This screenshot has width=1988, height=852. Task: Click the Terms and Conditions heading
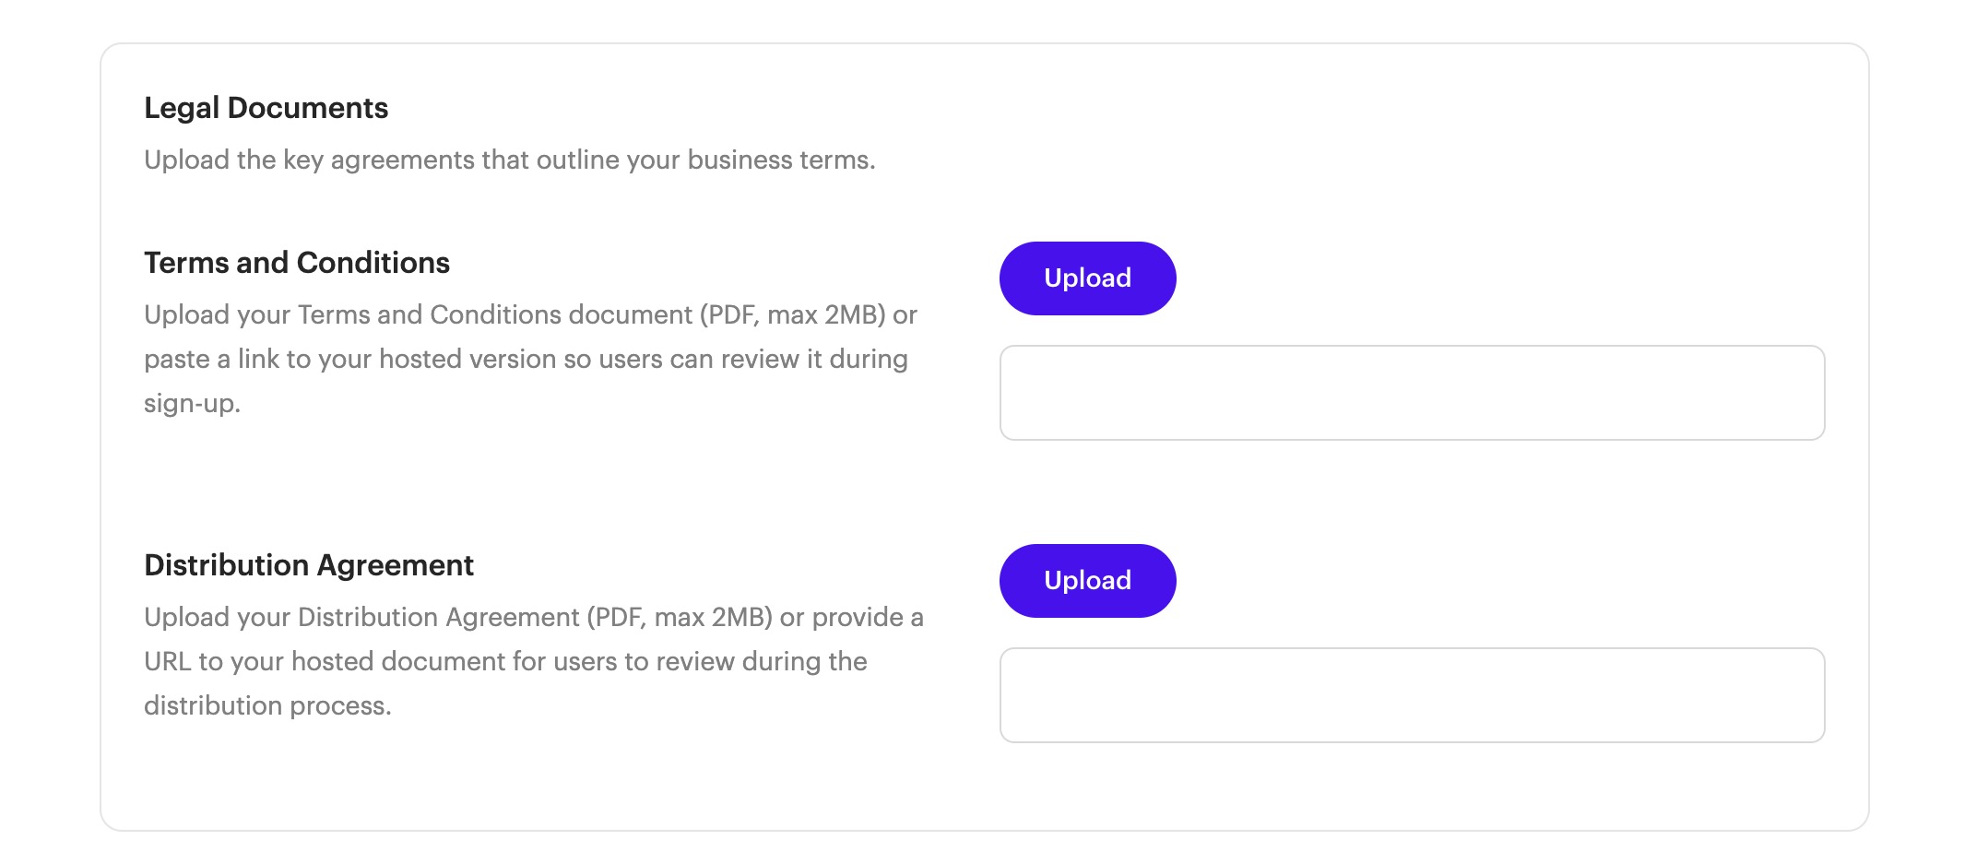point(297,263)
